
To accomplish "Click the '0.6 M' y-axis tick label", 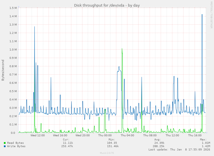I will click(13, 83).
